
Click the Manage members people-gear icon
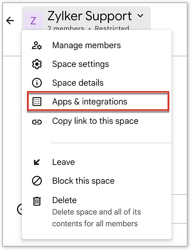tap(37, 45)
